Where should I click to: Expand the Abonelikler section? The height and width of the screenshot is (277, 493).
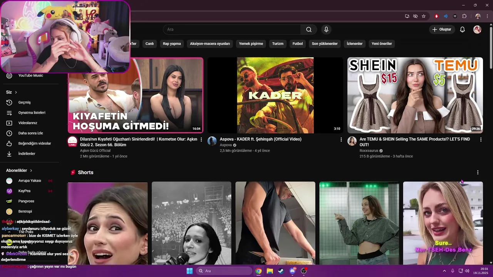[x=19, y=170]
